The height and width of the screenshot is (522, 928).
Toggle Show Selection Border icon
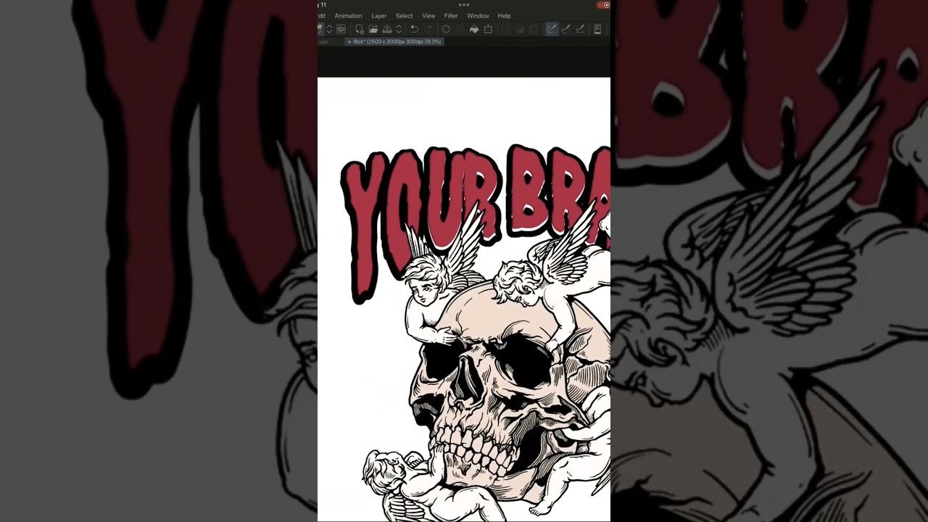click(x=534, y=29)
